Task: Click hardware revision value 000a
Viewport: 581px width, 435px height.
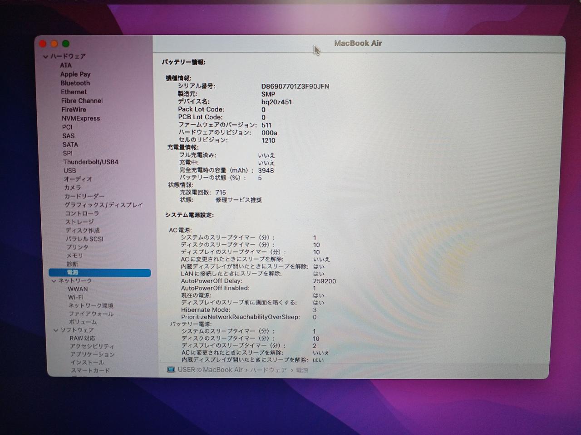Action: tap(269, 133)
